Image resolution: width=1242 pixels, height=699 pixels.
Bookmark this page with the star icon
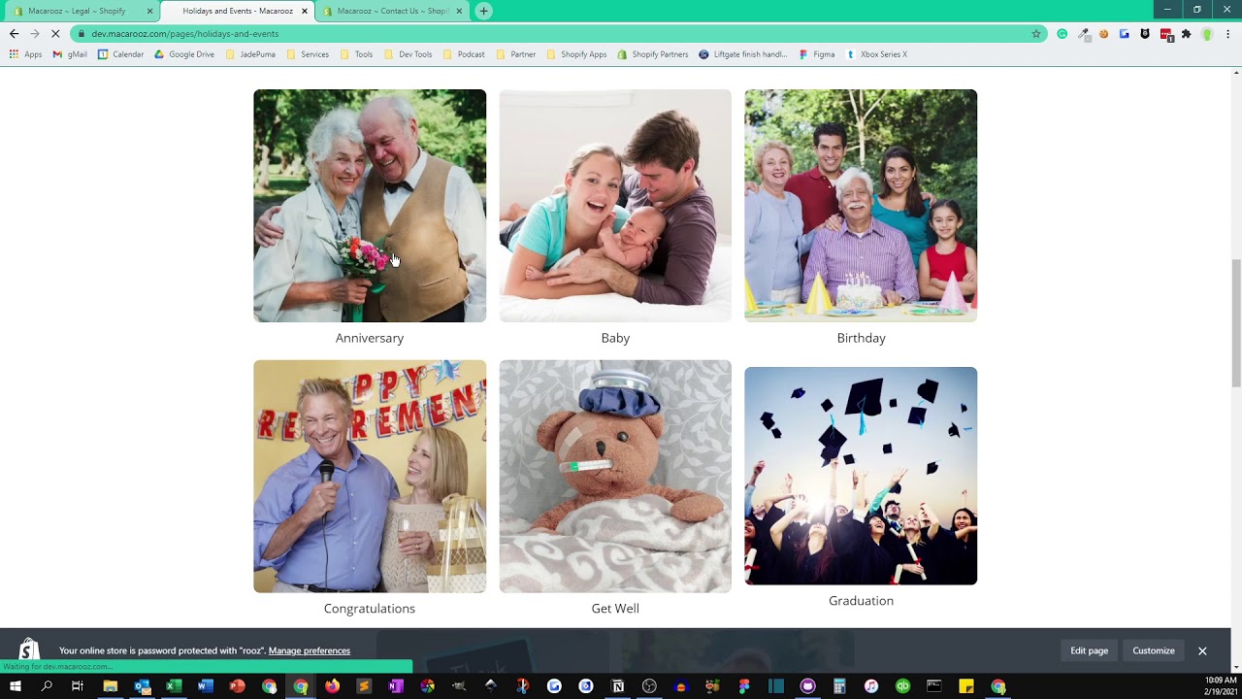1036,33
